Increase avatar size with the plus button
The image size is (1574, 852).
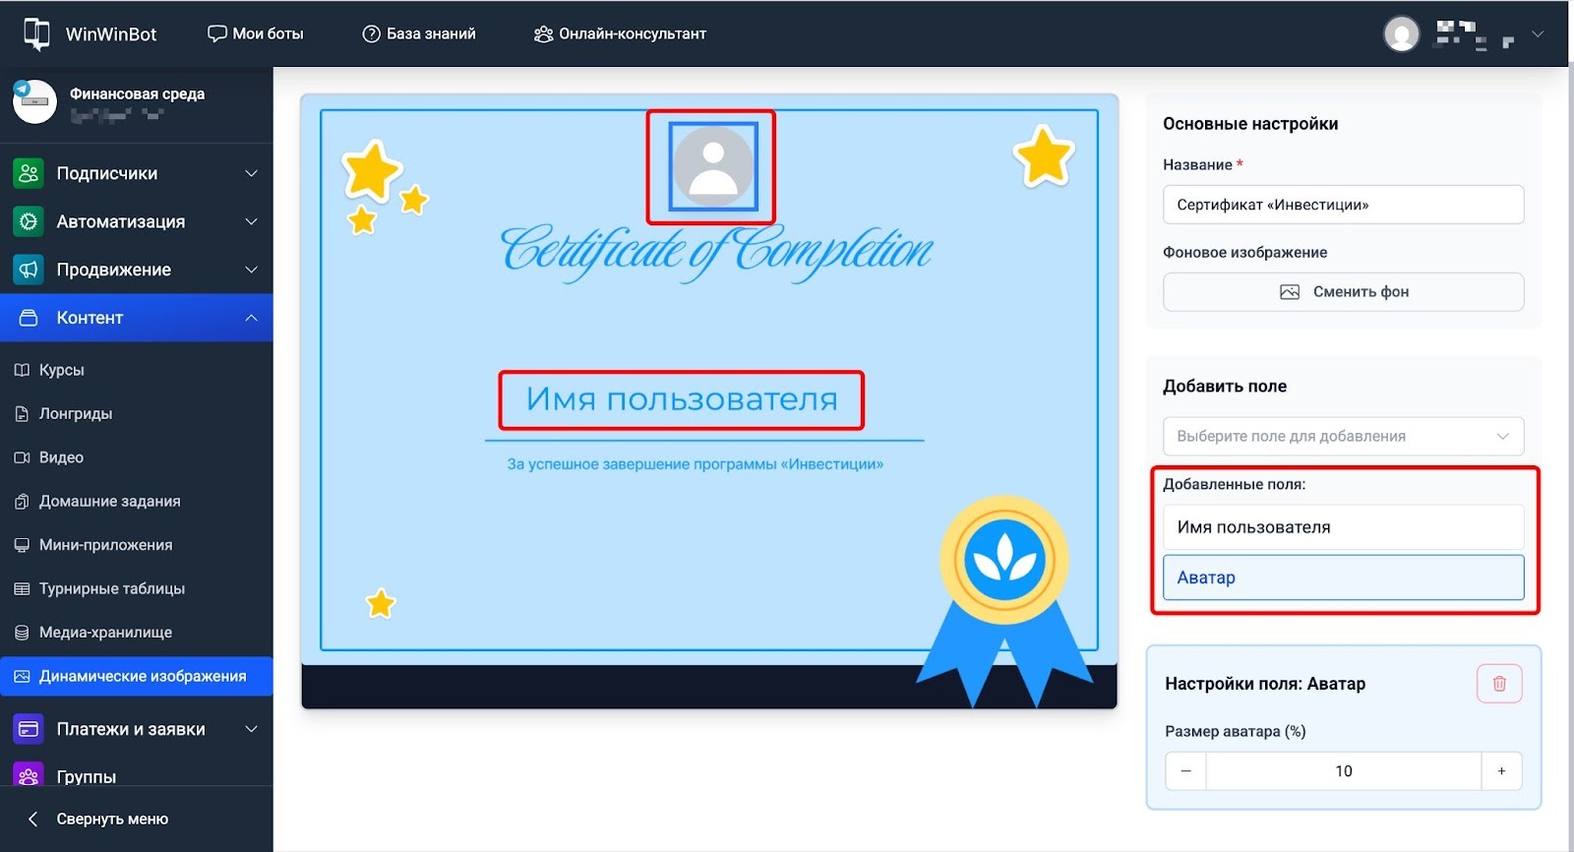1501,771
